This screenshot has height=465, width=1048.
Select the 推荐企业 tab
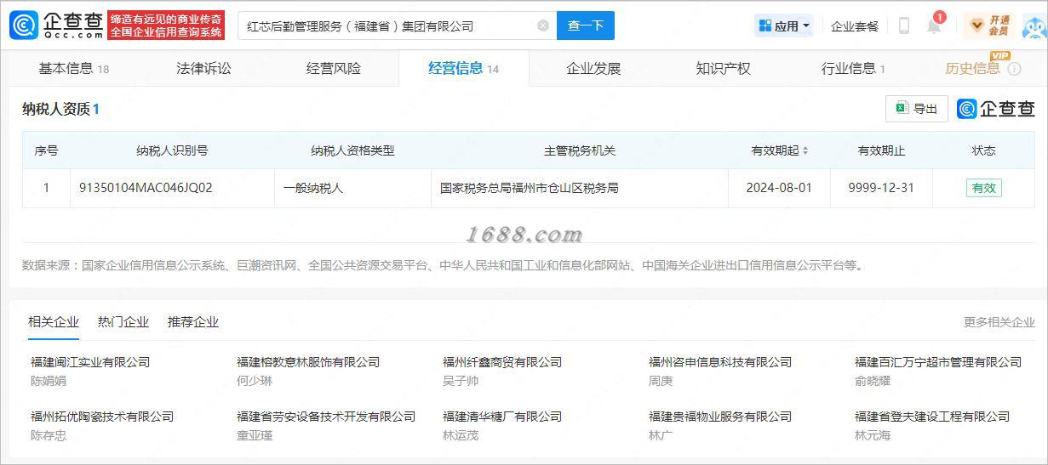pos(193,321)
